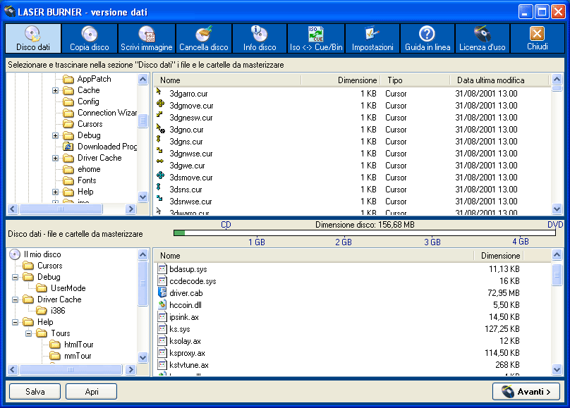Select the Disco dati toolbar icon
Screen dimensions: 570x408
(x=33, y=39)
